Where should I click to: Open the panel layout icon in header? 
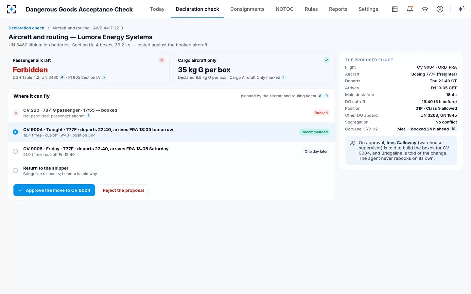[395, 9]
